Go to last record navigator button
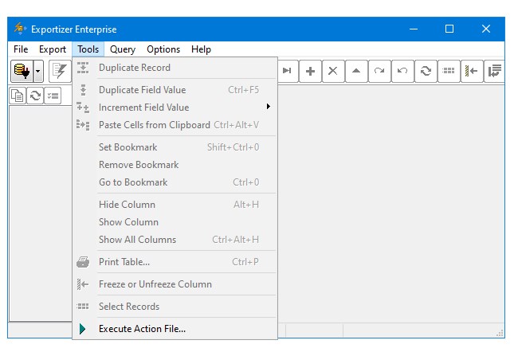 (x=287, y=71)
